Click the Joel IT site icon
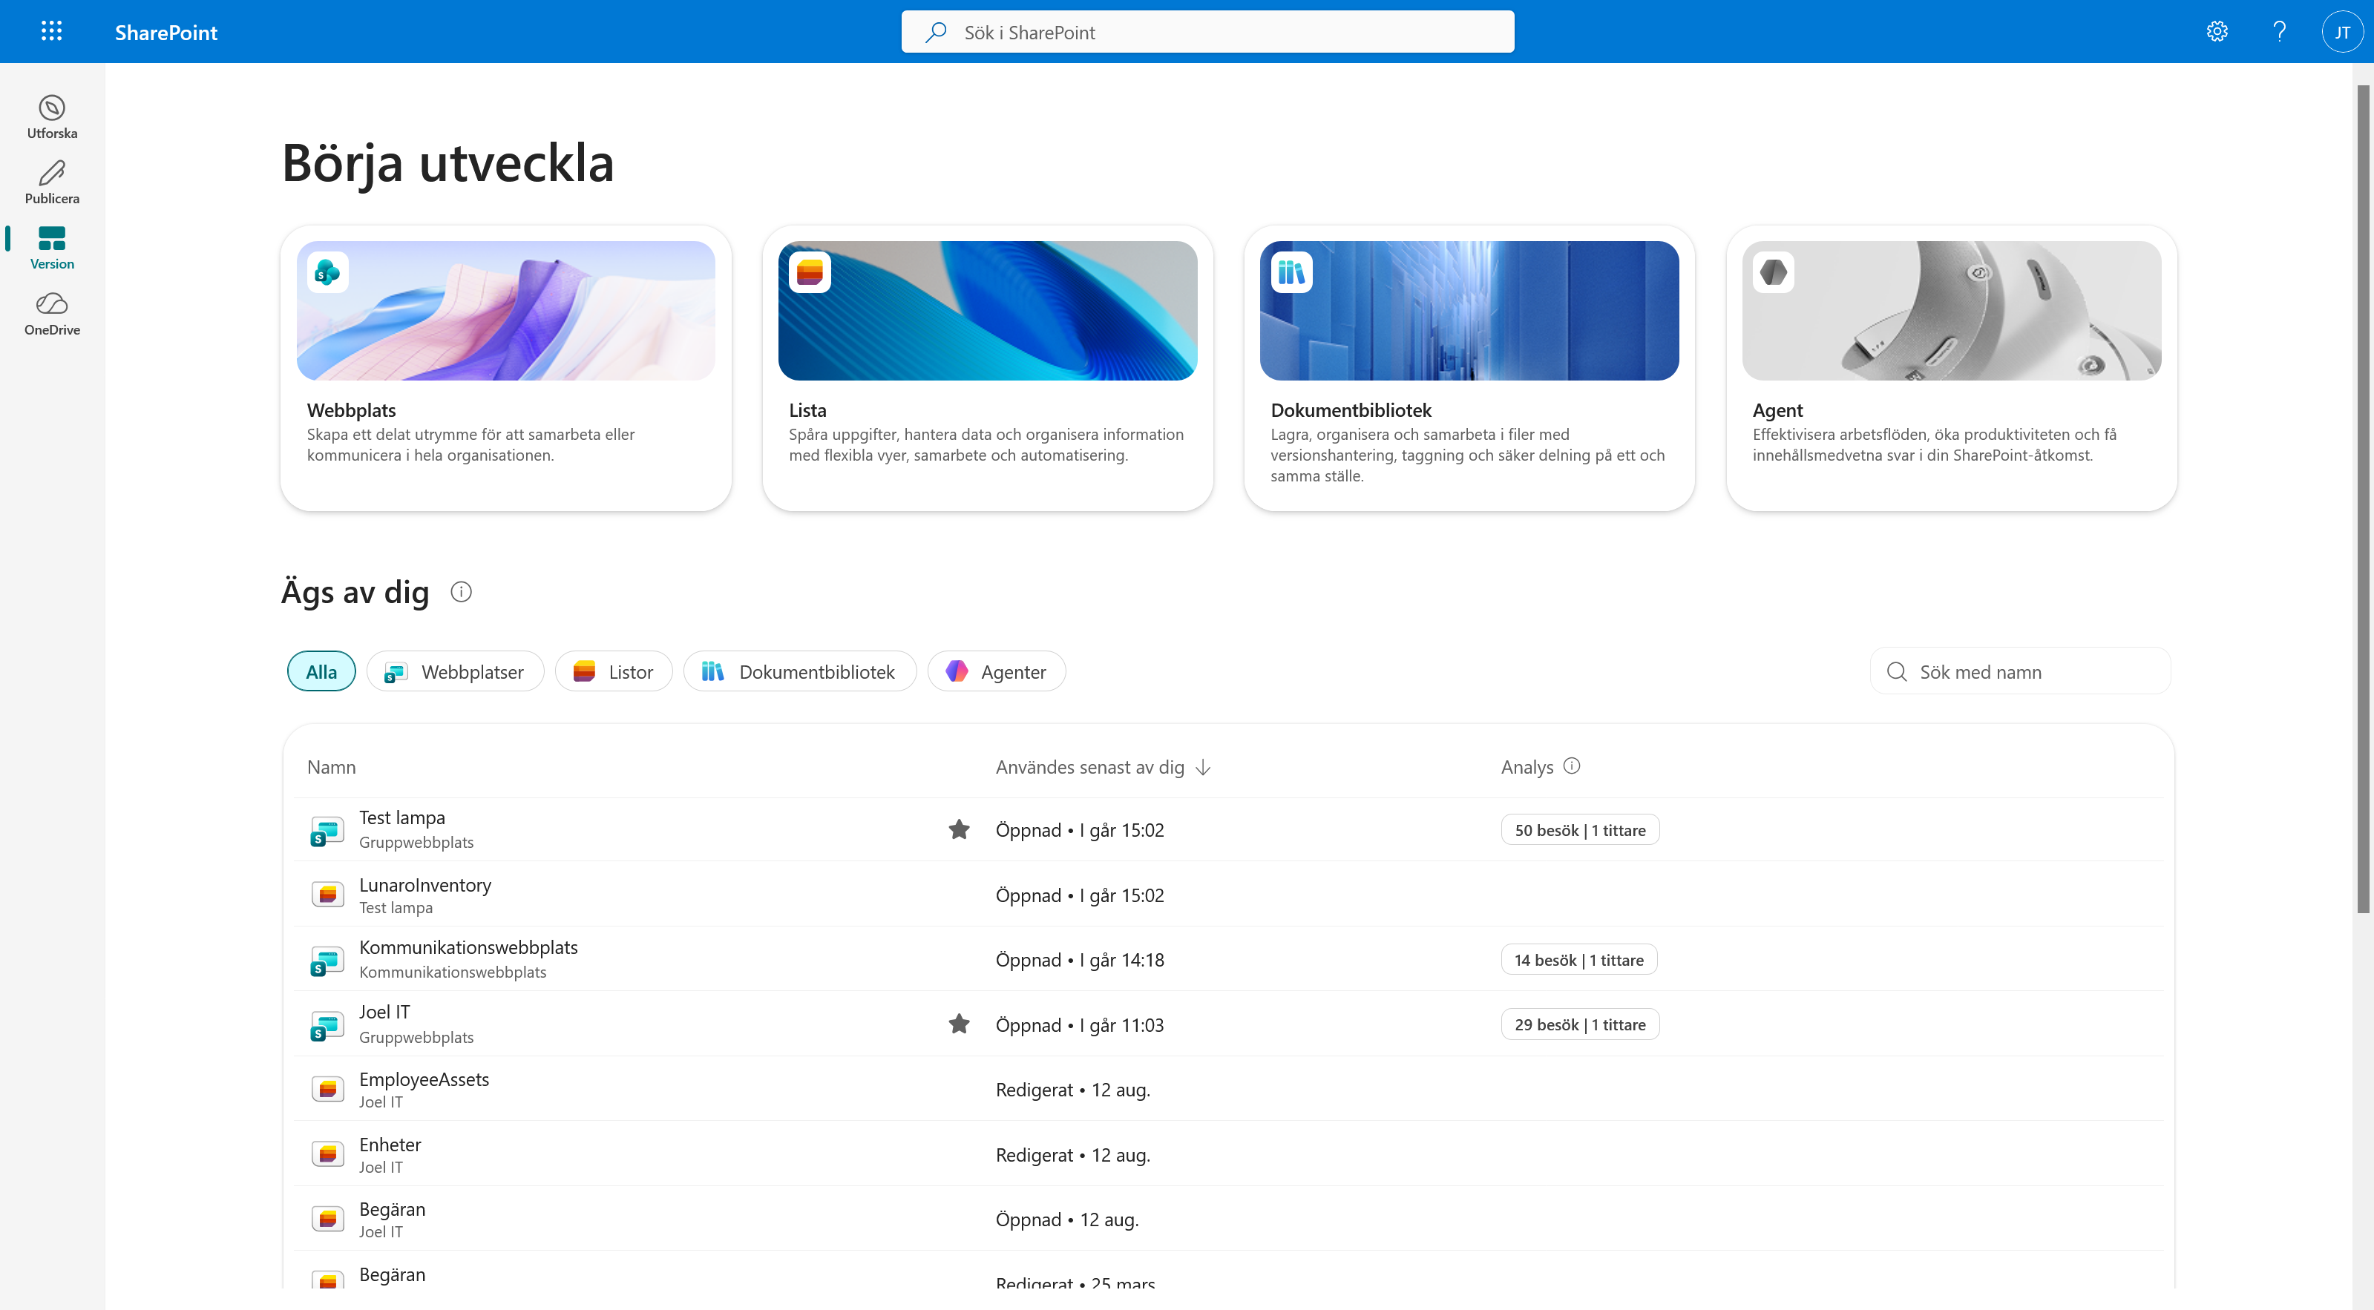 pos(327,1024)
